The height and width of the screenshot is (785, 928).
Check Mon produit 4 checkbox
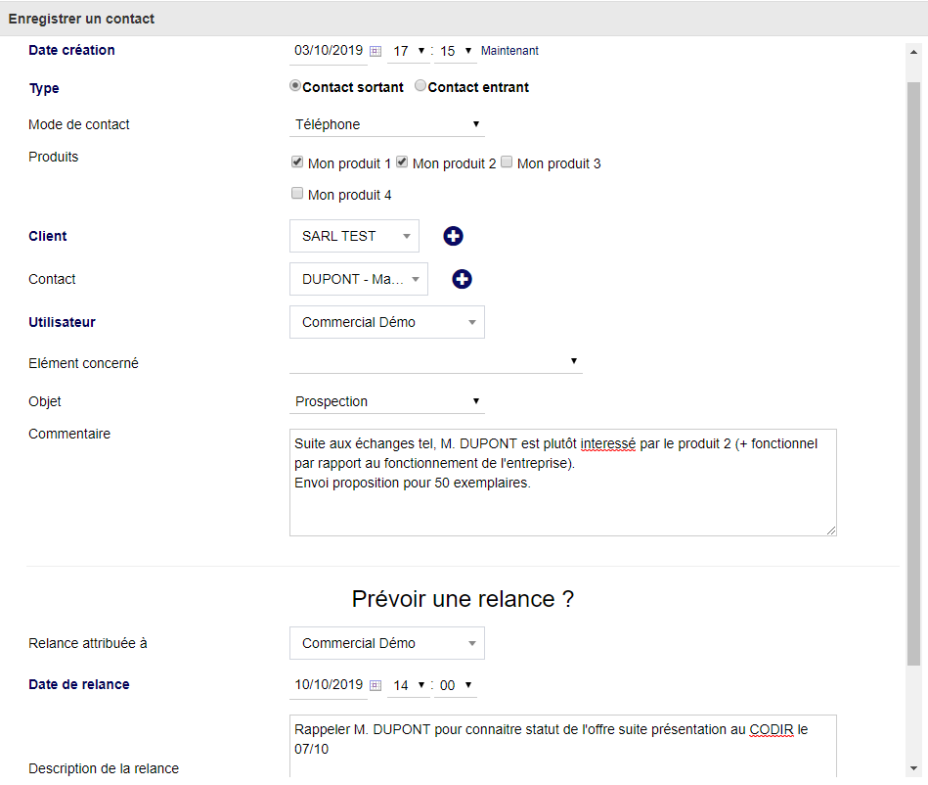click(297, 193)
